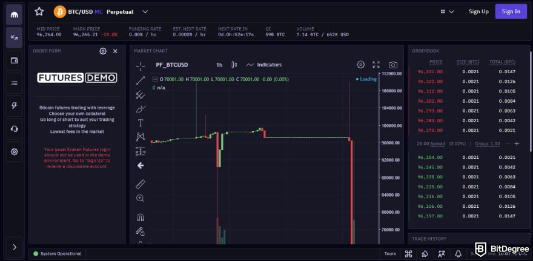Select the long/short position prediction tool
The width and height of the screenshot is (533, 261).
141,151
